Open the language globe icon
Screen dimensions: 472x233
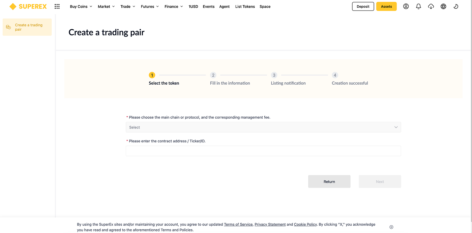click(443, 6)
